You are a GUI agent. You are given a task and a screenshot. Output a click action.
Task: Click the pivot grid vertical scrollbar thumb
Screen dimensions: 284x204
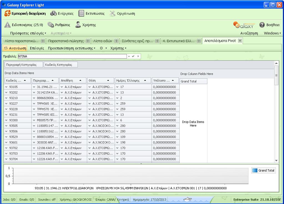pyautogui.click(x=276, y=75)
